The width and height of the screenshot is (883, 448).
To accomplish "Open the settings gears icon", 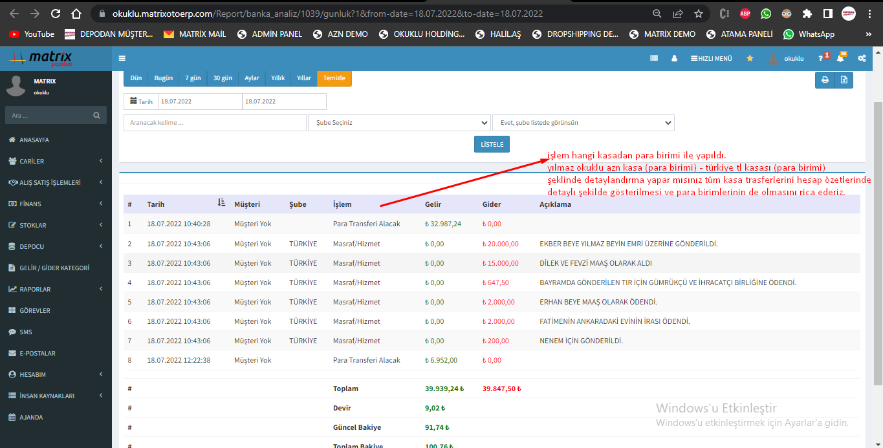I will pos(862,58).
